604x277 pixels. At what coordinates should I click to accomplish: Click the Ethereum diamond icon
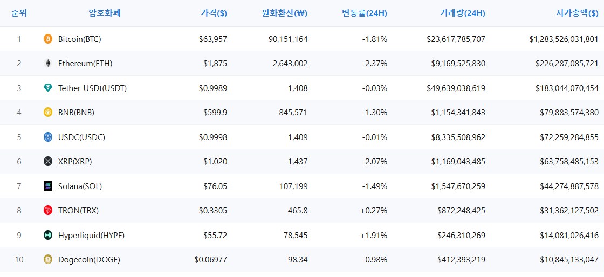tap(48, 64)
